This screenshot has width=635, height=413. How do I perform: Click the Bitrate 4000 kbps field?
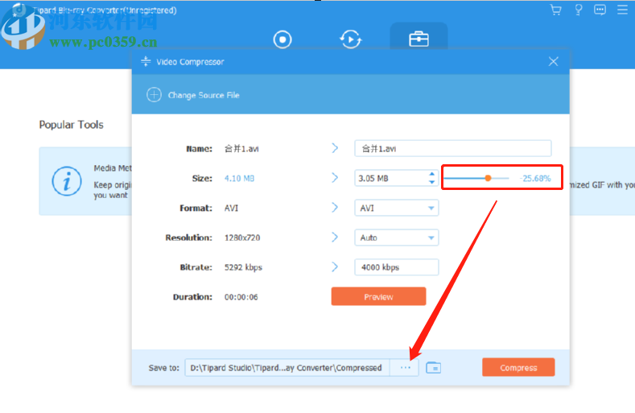397,267
